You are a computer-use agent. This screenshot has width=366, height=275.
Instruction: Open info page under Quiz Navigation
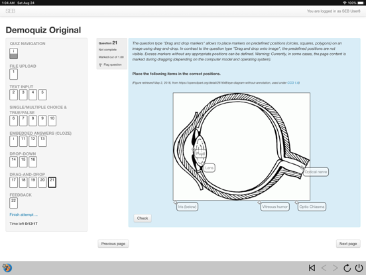tap(13, 54)
